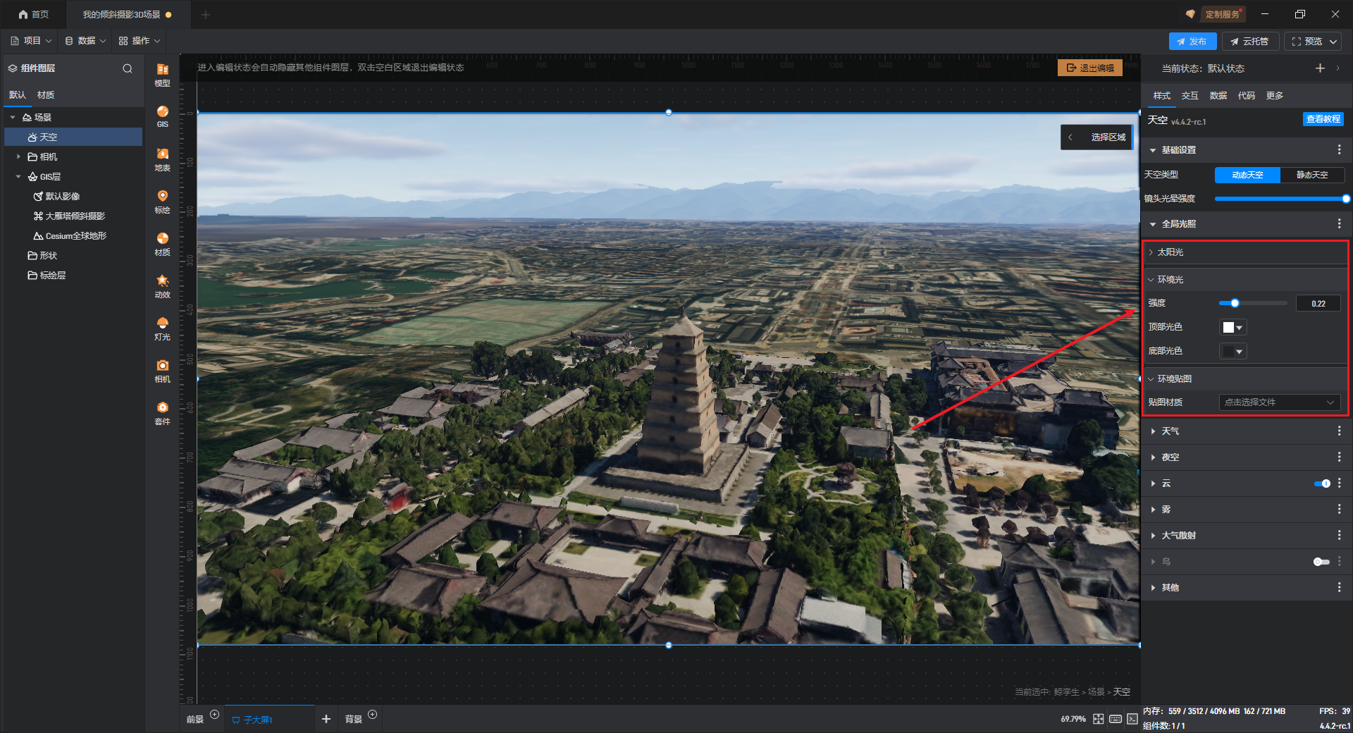1353x733 pixels.
Task: Open the console icon in status bar
Action: (x=1132, y=719)
